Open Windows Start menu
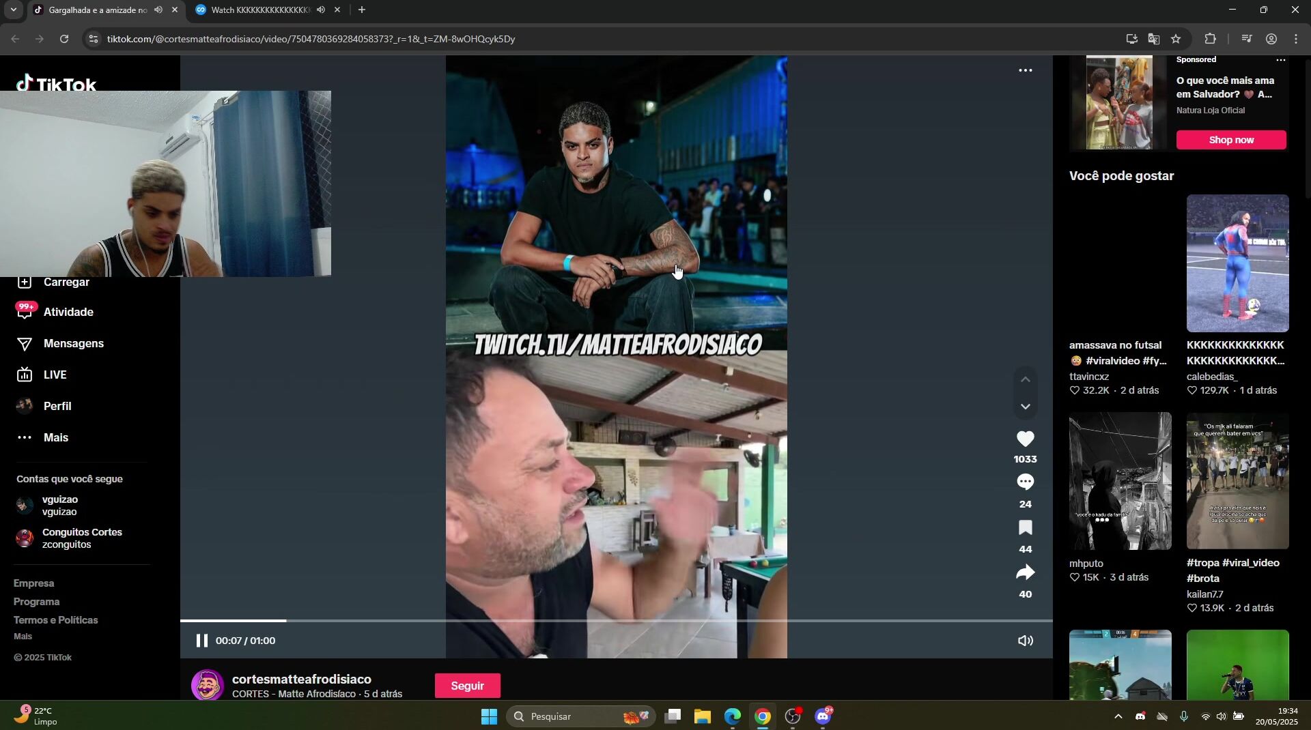Screen dimensions: 1311x730 click(489, 716)
